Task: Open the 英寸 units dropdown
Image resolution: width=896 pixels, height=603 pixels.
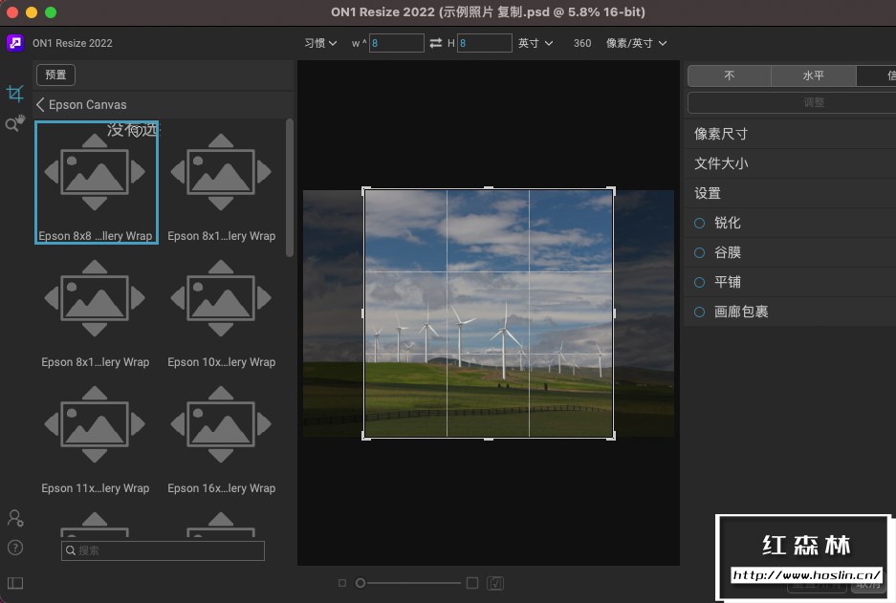Action: 533,42
